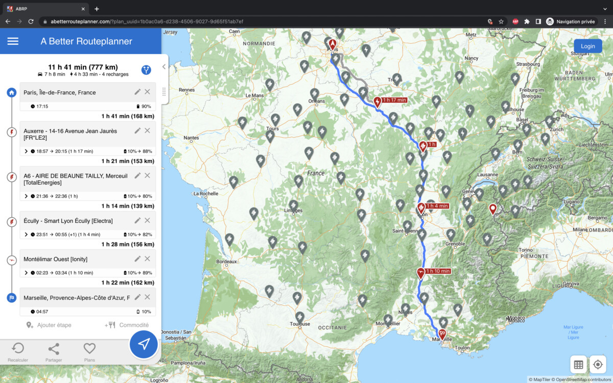Open a new browser tab
Viewport: 613px width, 383px height.
click(x=97, y=9)
